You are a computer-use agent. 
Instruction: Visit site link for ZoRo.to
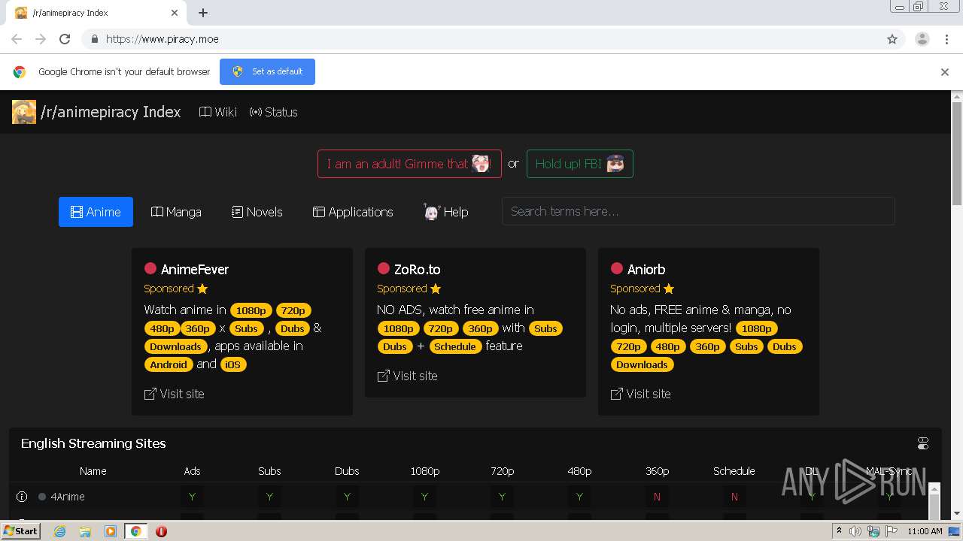tap(407, 376)
